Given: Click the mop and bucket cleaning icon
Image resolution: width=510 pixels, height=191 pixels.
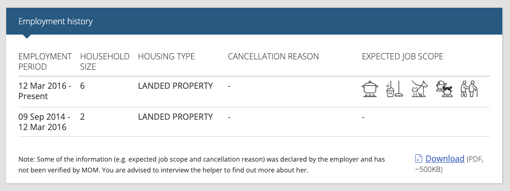Looking at the screenshot, I should click(395, 89).
